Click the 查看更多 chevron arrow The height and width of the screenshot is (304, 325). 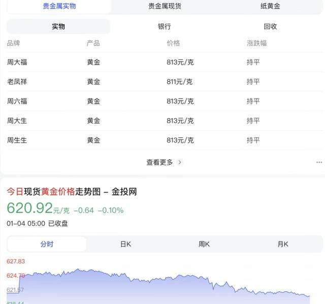point(180,162)
